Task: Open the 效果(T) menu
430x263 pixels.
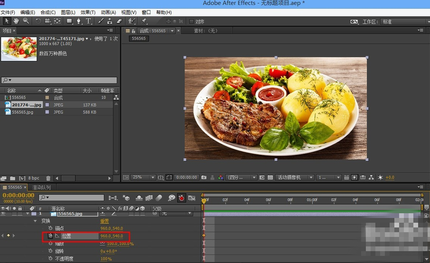Action: (88, 12)
